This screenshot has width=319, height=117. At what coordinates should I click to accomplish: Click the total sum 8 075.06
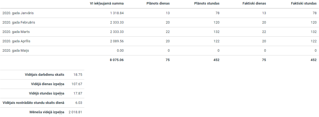pos(117,60)
